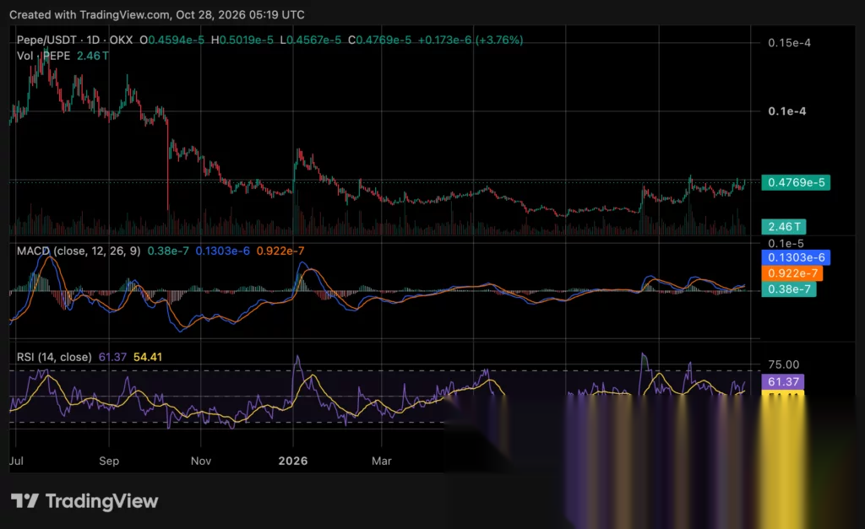Screen dimensions: 865x529
Task: Click the 2026 year marker on axis
Action: point(293,461)
